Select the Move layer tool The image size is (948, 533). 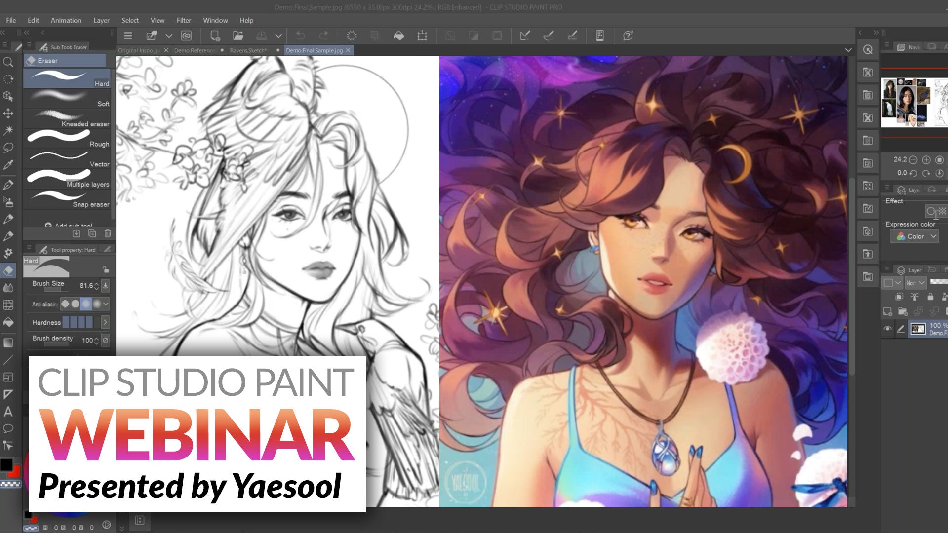pyautogui.click(x=8, y=114)
